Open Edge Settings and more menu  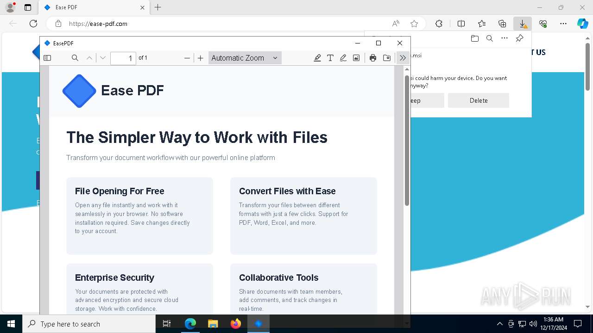563,24
